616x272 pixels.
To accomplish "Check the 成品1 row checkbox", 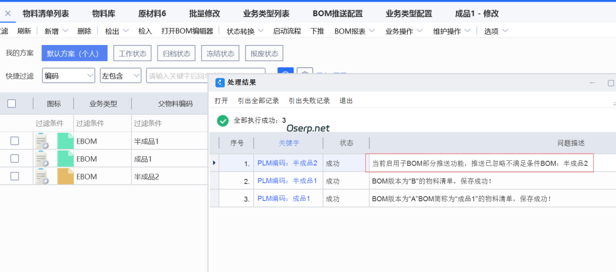I will [14, 159].
